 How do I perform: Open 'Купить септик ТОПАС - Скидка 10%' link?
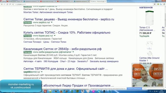click(x=67, y=33)
